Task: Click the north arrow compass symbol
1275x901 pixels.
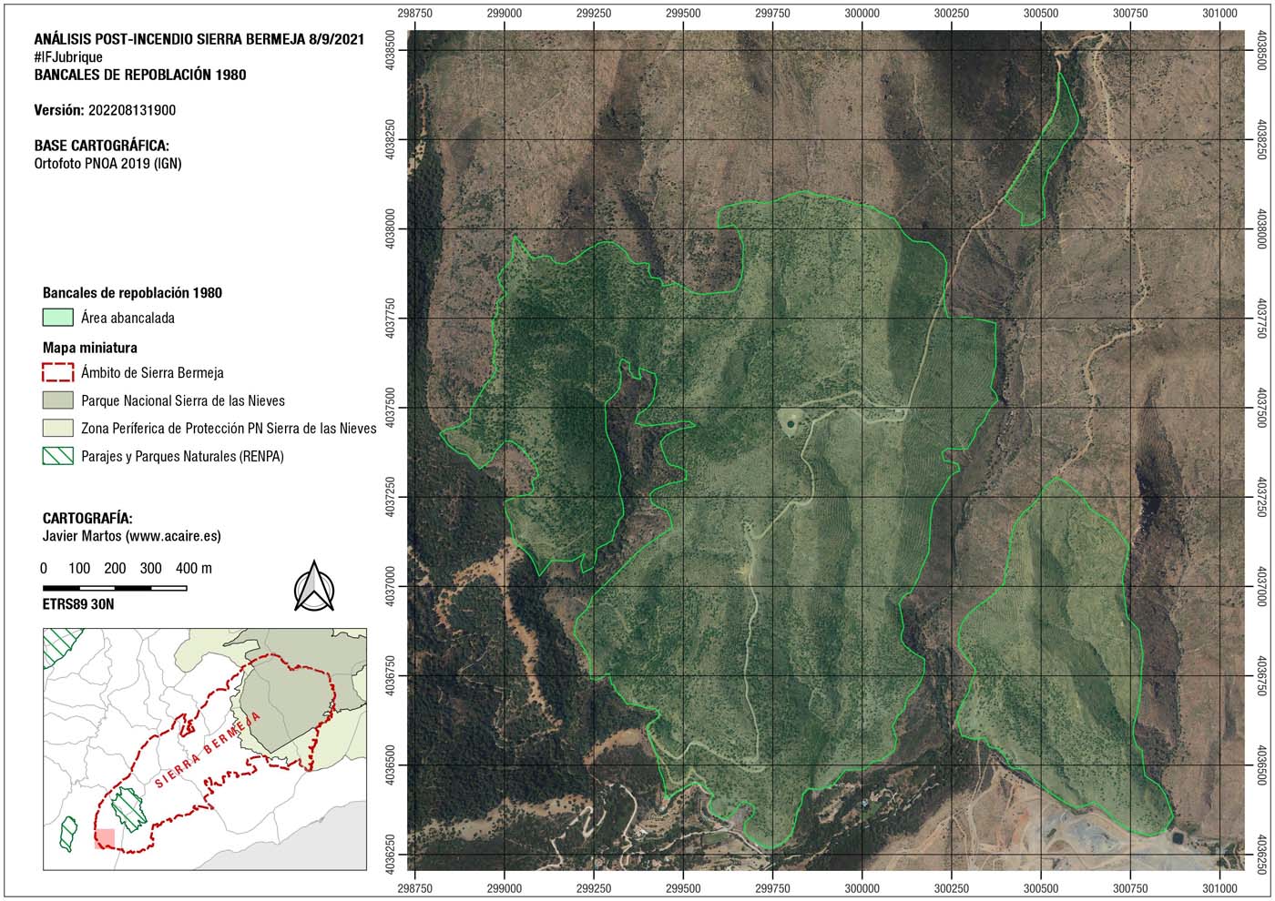Action: click(x=314, y=586)
